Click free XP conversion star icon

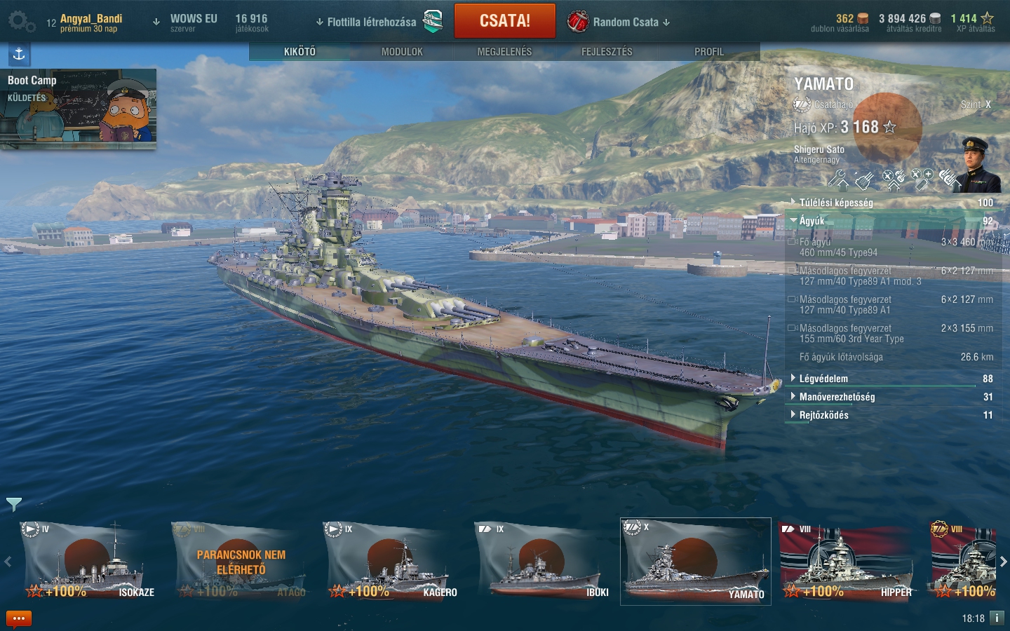pyautogui.click(x=988, y=18)
